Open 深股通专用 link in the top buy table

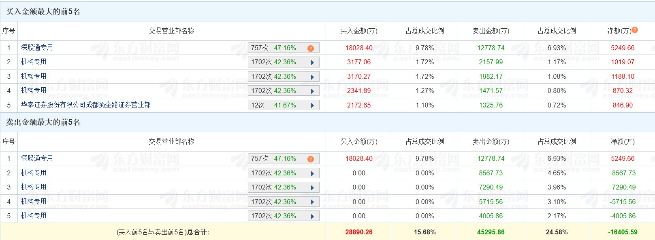click(x=37, y=48)
